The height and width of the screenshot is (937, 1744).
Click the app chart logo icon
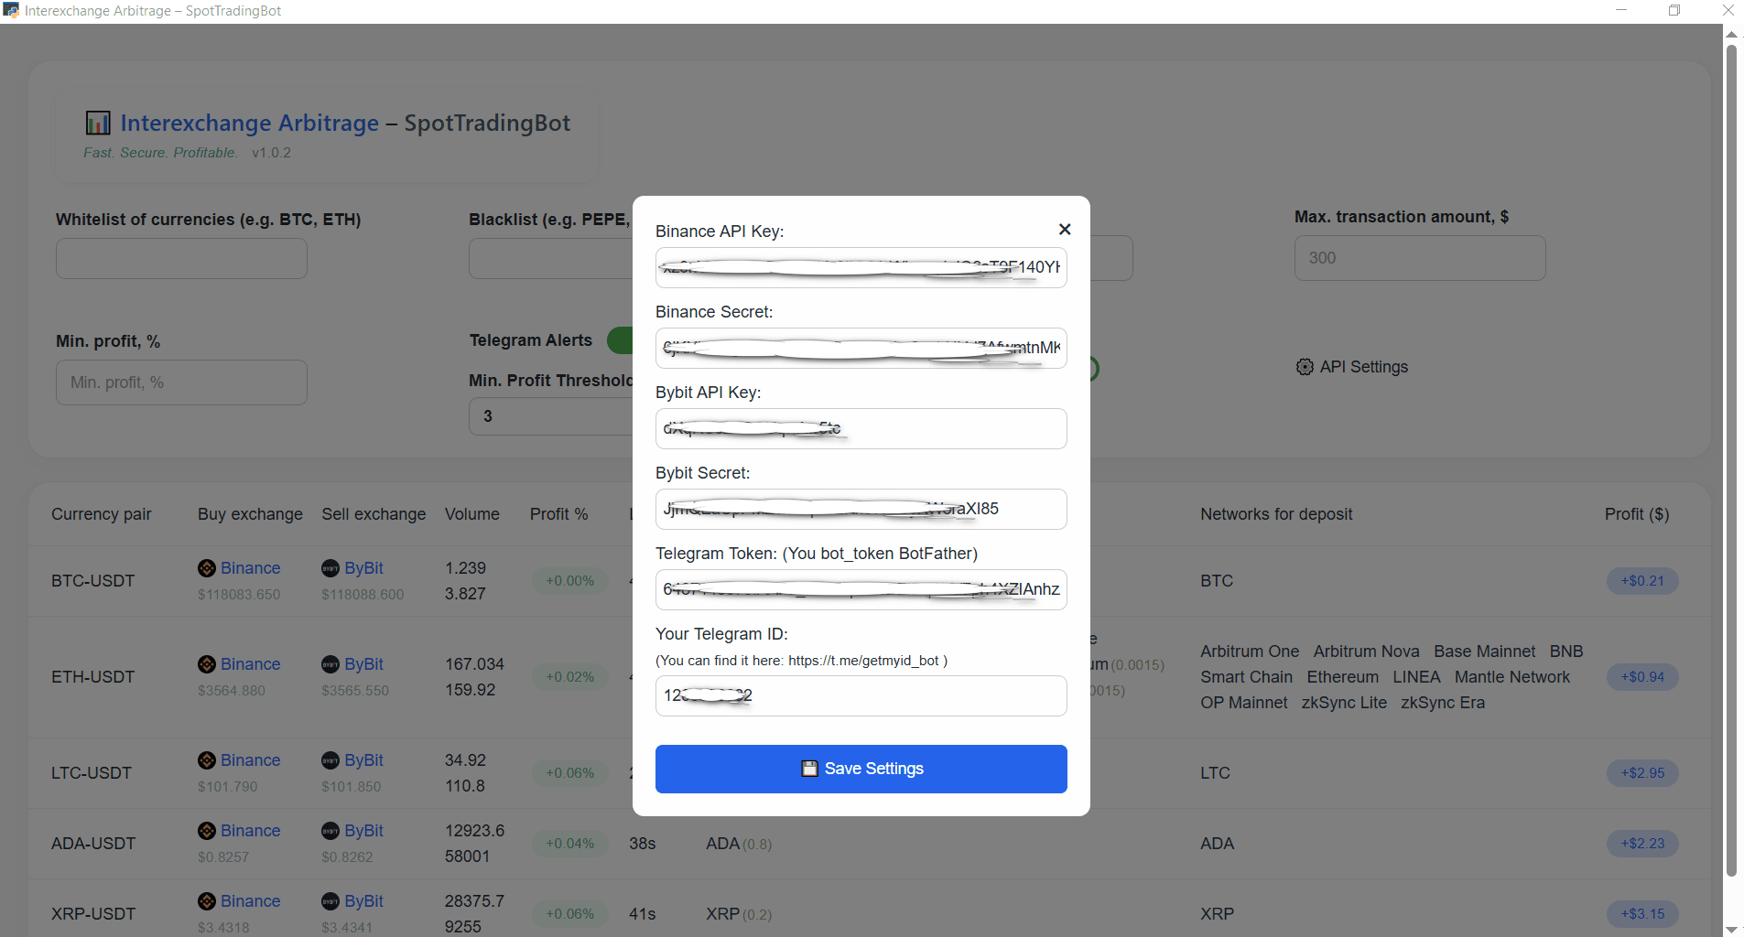pyautogui.click(x=98, y=123)
